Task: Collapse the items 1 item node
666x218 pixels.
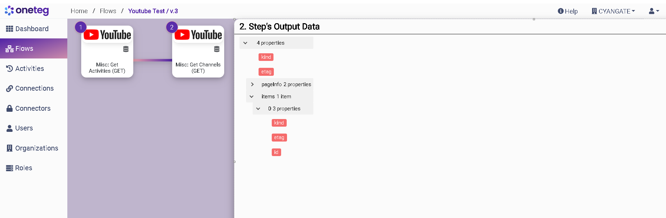Action: tap(252, 97)
